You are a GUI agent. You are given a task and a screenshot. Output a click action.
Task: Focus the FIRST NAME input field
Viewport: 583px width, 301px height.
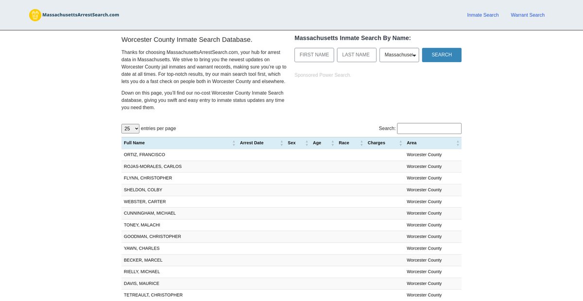coord(314,55)
